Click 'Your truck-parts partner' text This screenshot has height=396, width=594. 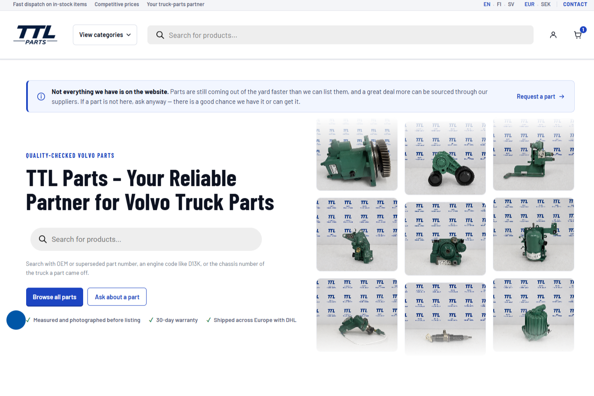[175, 4]
